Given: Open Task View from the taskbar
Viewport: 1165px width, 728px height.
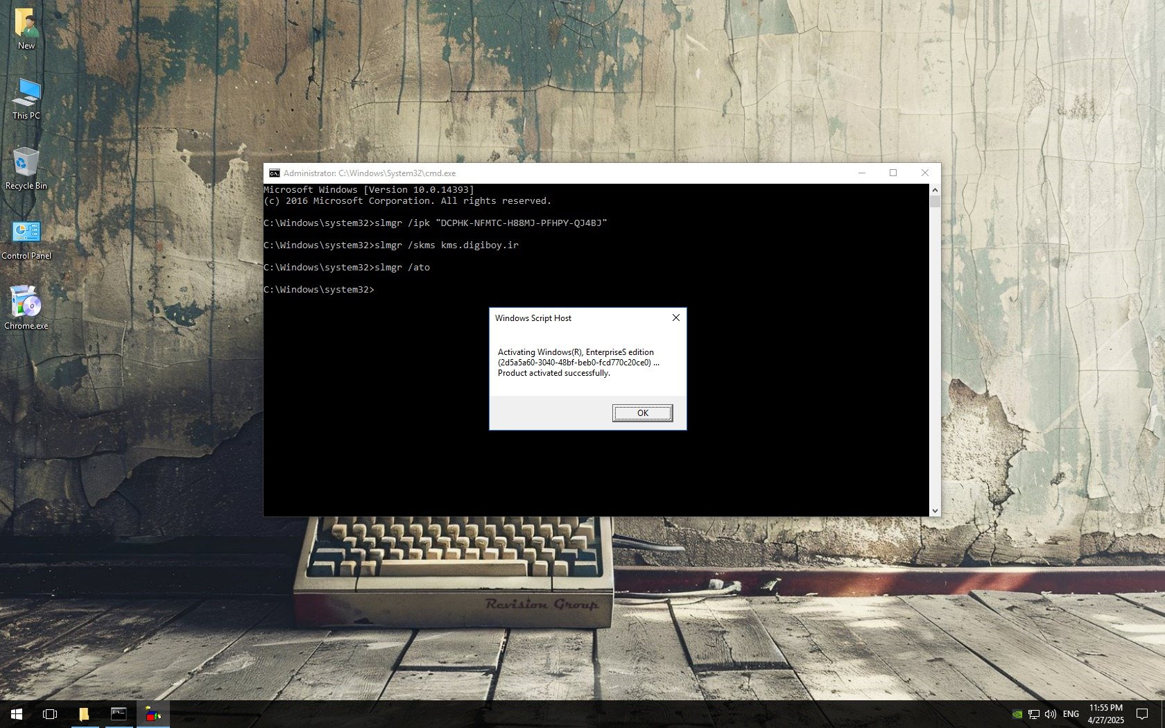Looking at the screenshot, I should (50, 713).
